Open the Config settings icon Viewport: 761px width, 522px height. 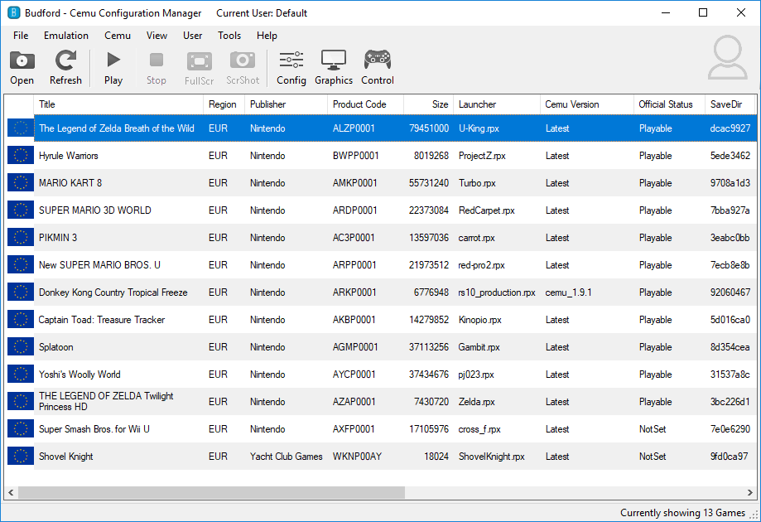click(291, 68)
